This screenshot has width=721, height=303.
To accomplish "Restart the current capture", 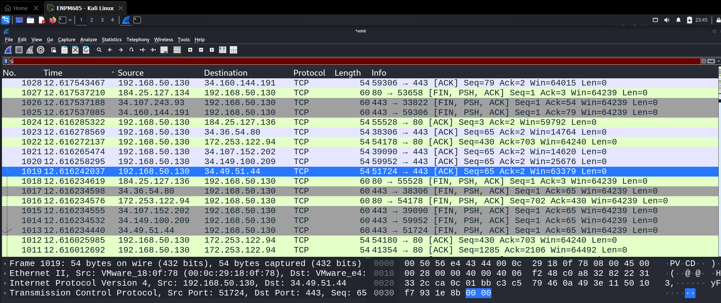I will 30,50.
